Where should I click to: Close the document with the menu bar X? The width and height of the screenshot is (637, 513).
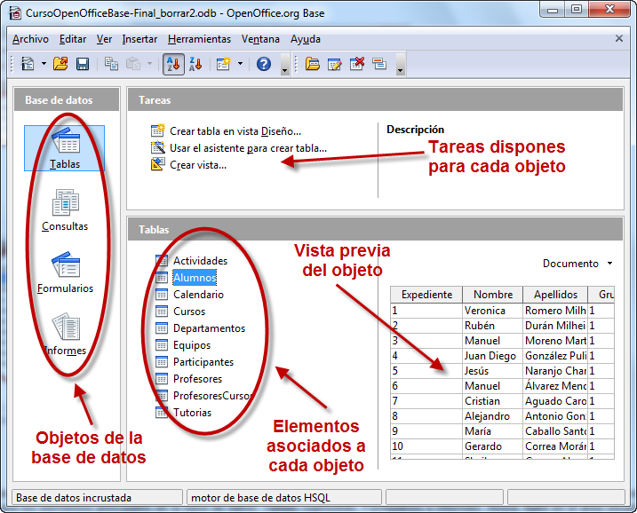click(618, 38)
